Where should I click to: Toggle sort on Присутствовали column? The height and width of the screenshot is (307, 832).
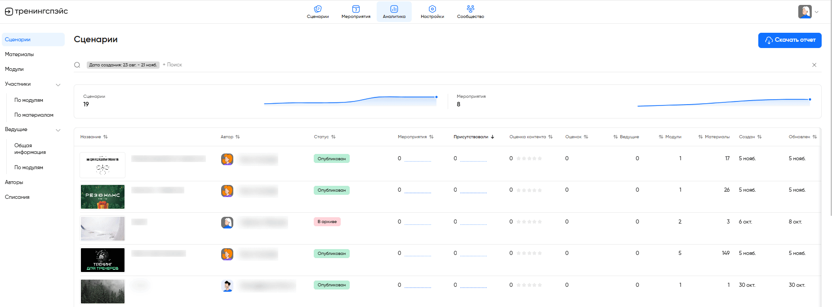click(474, 137)
